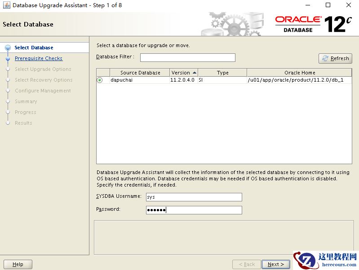This screenshot has width=359, height=270.
Task: Click the dapuchai database name cell
Action: coord(140,80)
